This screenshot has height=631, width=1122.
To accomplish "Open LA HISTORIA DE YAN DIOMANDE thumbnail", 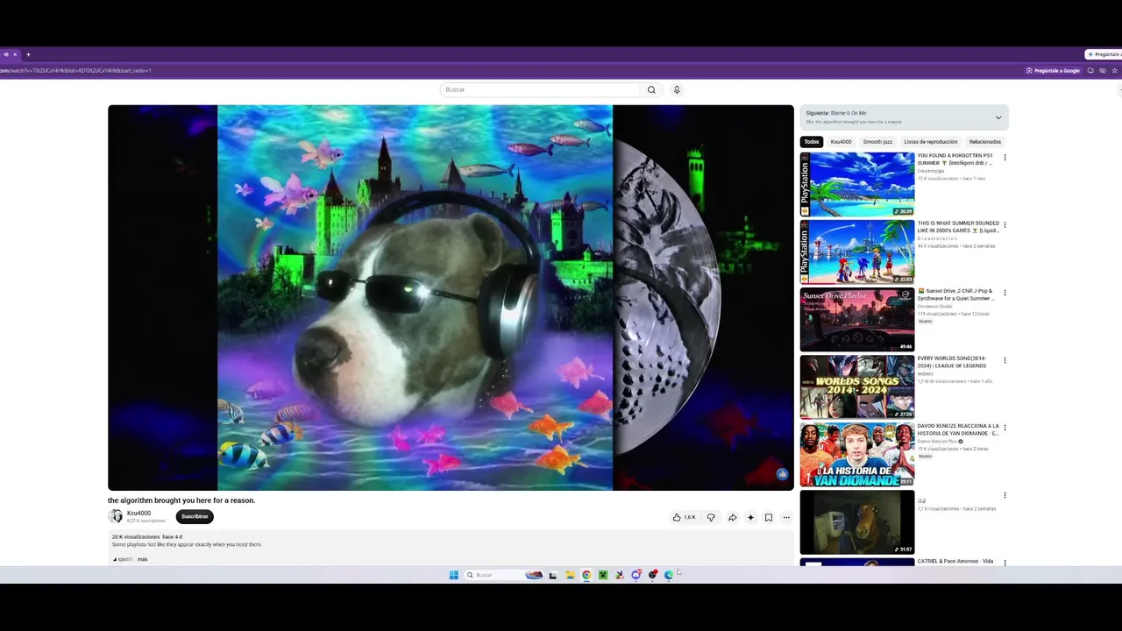I will click(857, 454).
